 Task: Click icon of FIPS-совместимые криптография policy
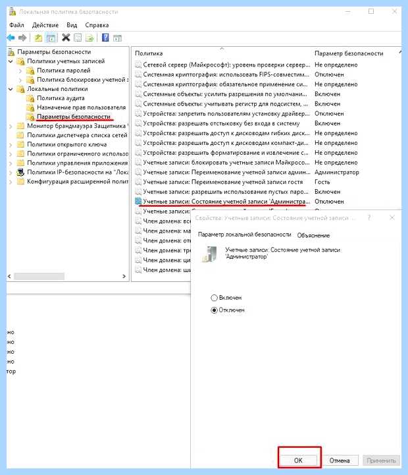click(x=138, y=74)
